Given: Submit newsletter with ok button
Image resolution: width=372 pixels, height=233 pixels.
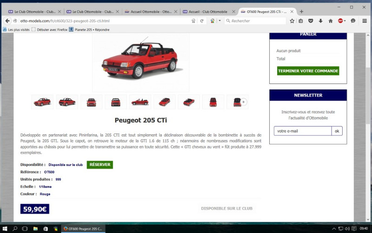Looking at the screenshot, I should tap(337, 131).
